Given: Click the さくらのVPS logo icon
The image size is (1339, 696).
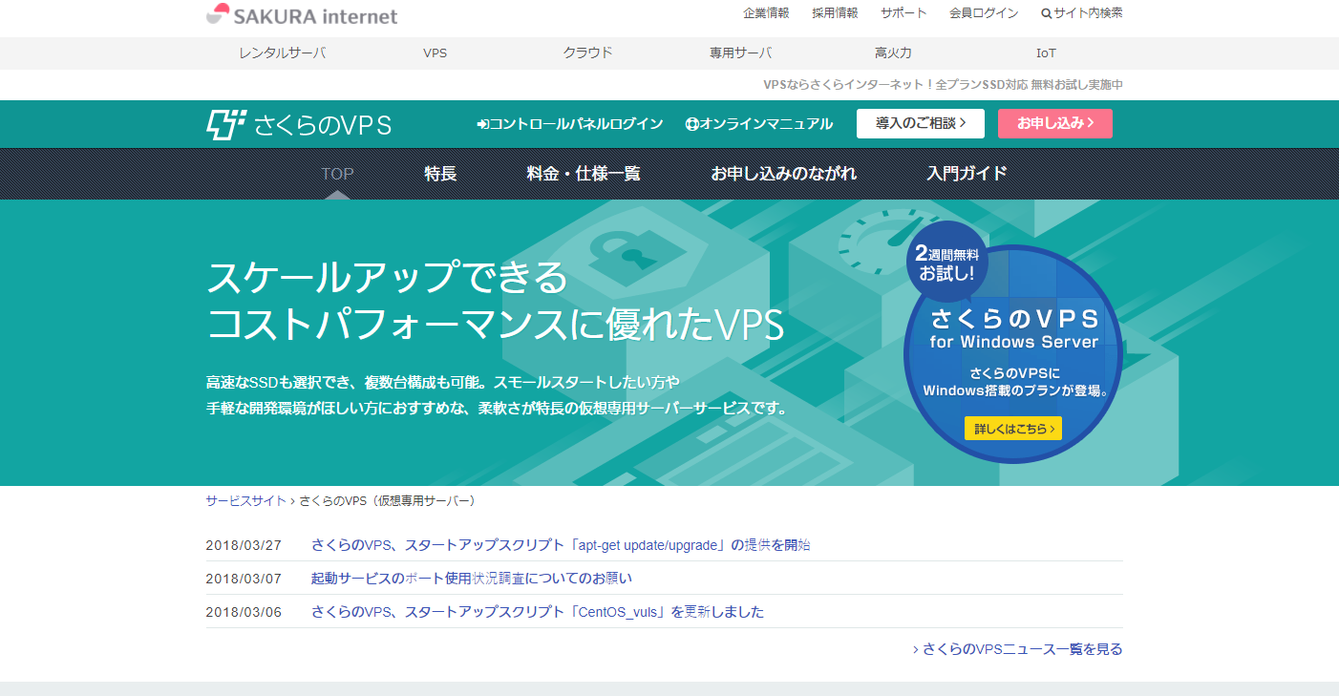Looking at the screenshot, I should click(225, 125).
